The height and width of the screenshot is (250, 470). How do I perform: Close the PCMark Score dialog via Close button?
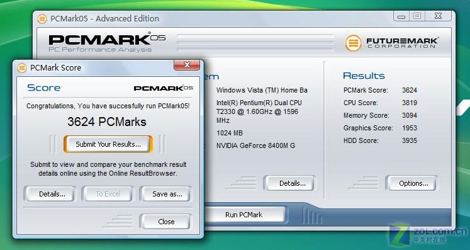[x=165, y=222]
